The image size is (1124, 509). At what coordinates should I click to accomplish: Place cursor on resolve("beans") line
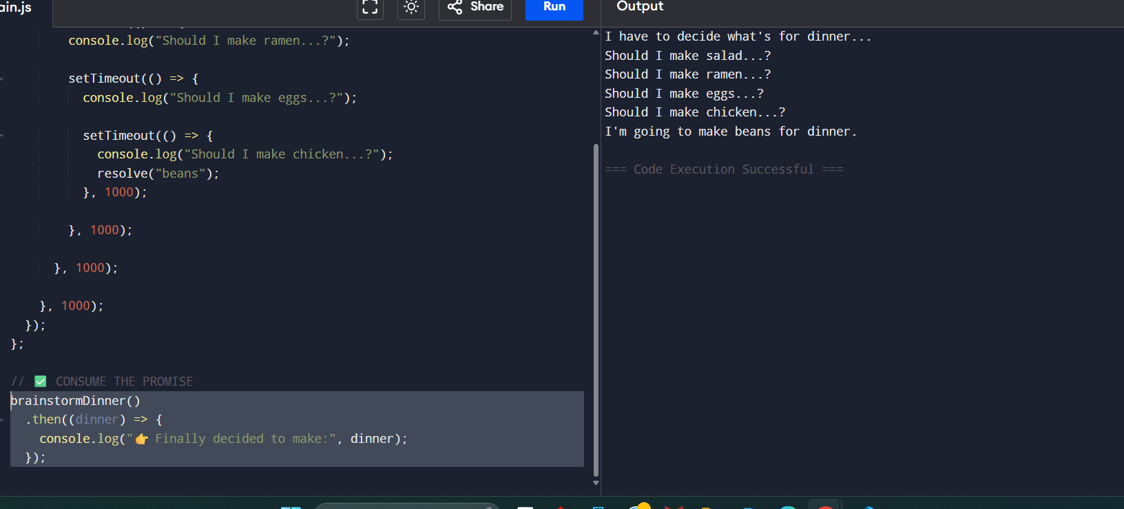[158, 174]
